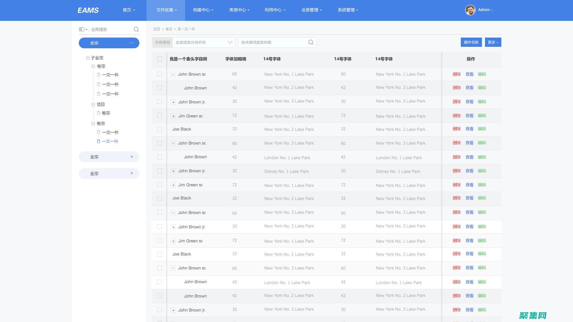
Task: Tick checkbox for first Joe Black row
Action: [x=160, y=129]
